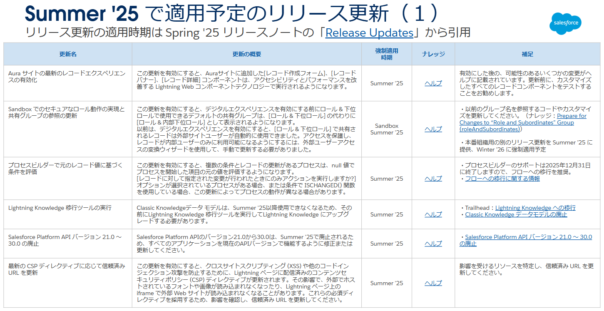Click note プロセスビルダーのサポートは2025年12月31日に終了
Screen dimensions: 604x311
(525, 169)
